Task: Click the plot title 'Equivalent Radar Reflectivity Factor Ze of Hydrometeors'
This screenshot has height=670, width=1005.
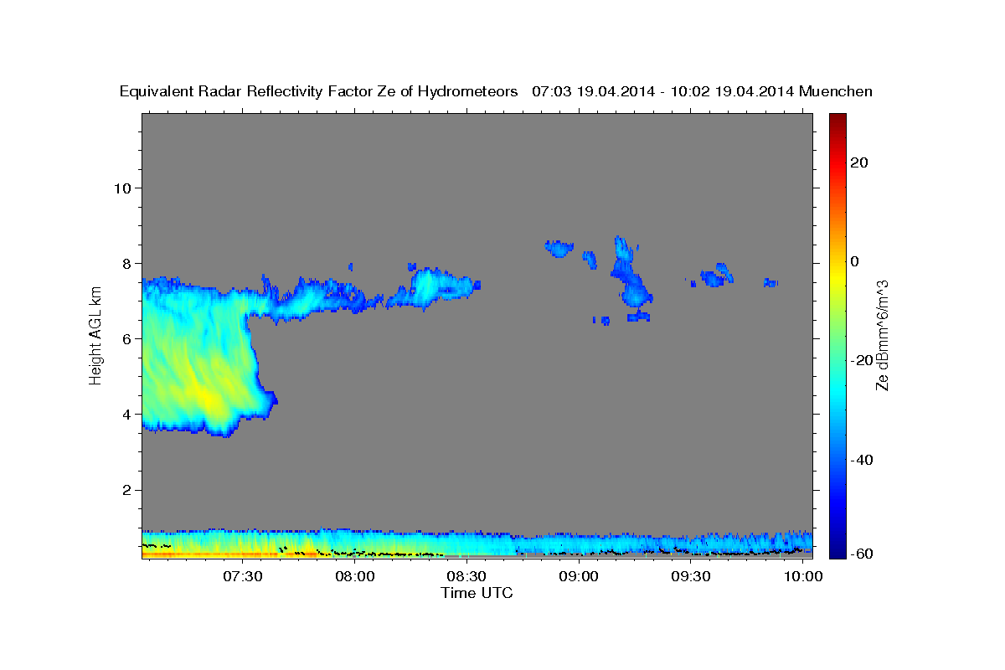Action: [319, 91]
